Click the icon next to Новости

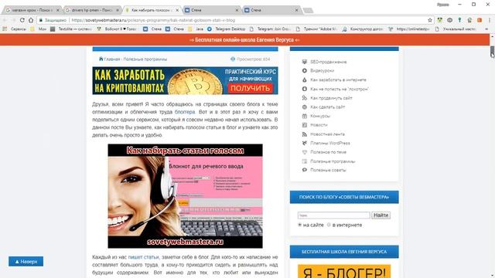pyautogui.click(x=304, y=125)
